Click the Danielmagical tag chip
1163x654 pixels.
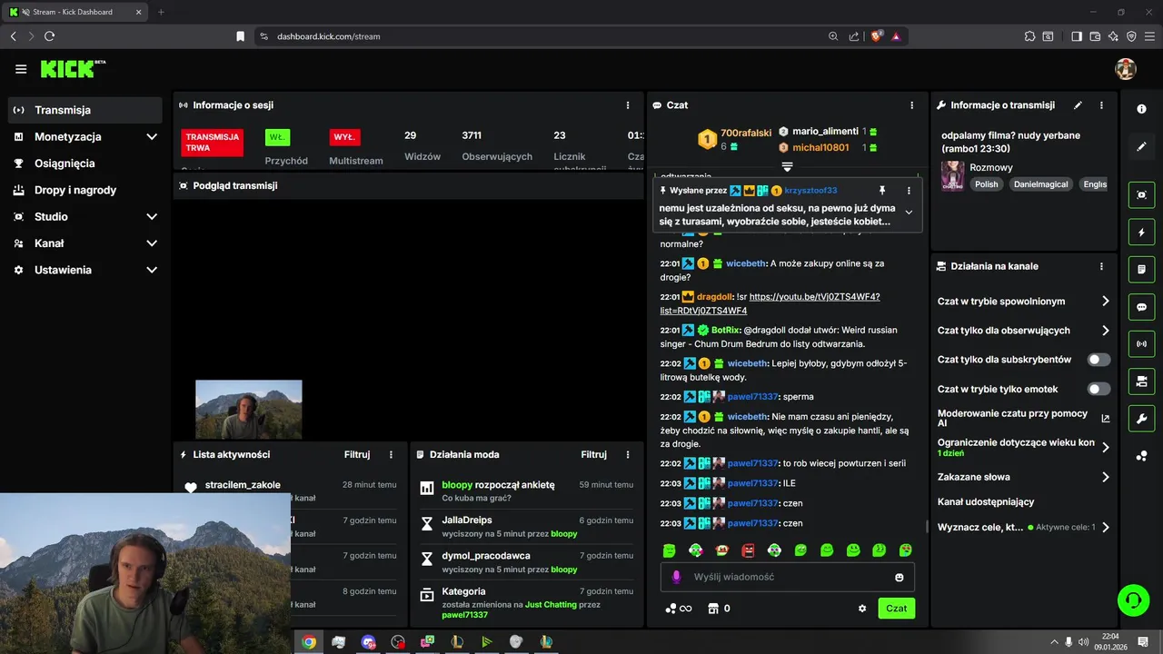pyautogui.click(x=1041, y=183)
